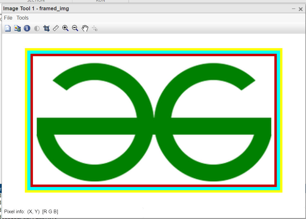The width and height of the screenshot is (306, 219).
Task: Open the Overview window icon
Action: click(8, 29)
